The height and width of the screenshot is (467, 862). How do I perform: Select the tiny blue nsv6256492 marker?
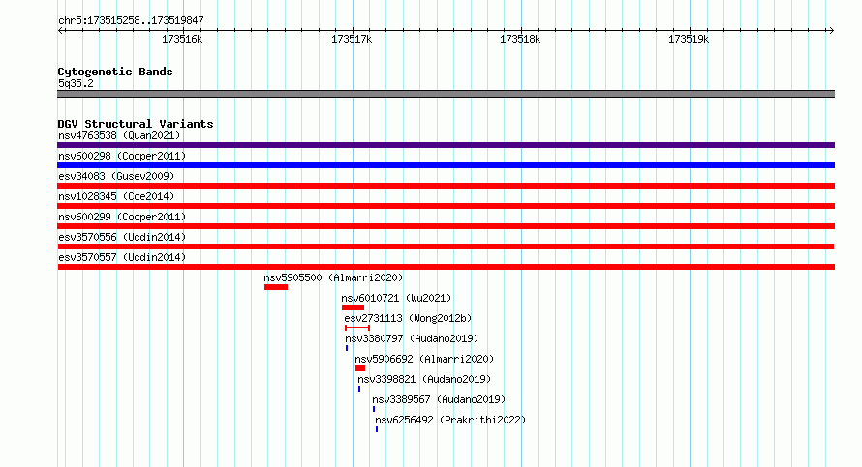point(377,429)
